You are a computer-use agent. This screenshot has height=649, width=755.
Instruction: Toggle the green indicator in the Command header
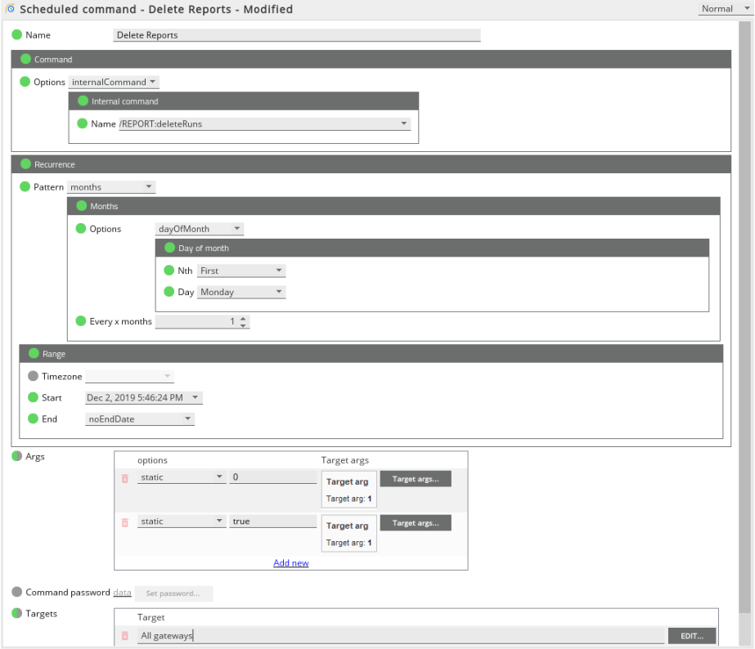point(25,60)
